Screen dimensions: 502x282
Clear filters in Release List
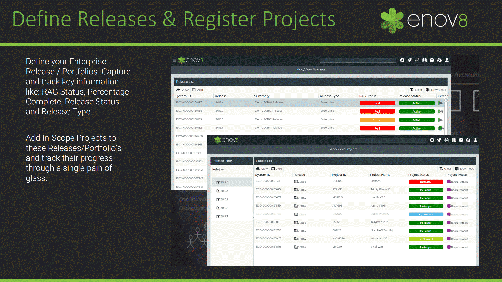[416, 90]
